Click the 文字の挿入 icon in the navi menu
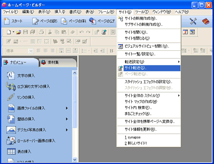Image resolution: width=214 pixels, height=164 pixels. coord(11,76)
